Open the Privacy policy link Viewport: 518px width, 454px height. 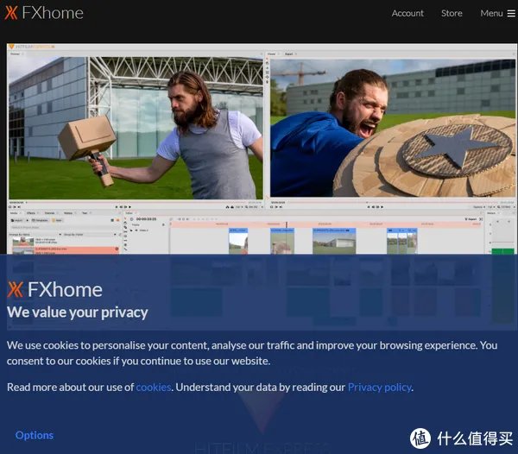pyautogui.click(x=379, y=387)
